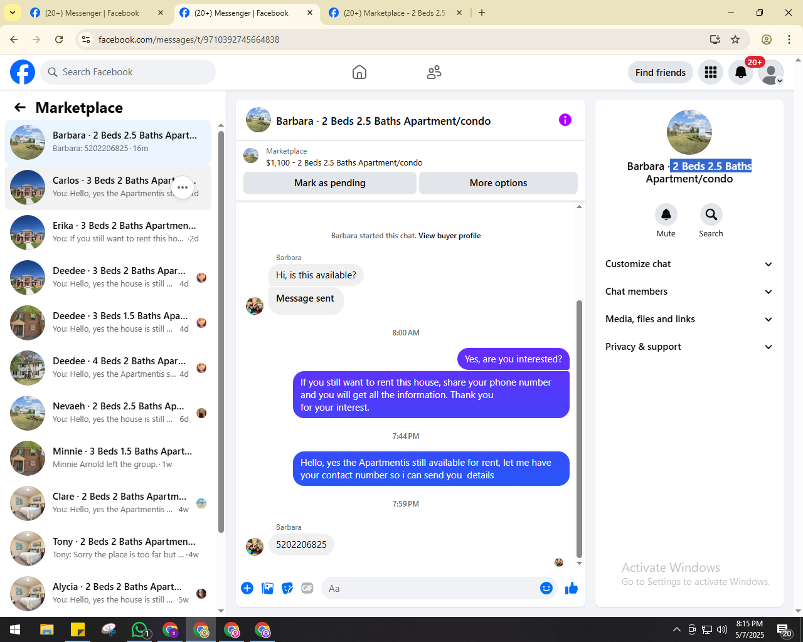Open Chrome profile icon in toolbar
Viewport: 803px width, 642px height.
pyautogui.click(x=767, y=39)
